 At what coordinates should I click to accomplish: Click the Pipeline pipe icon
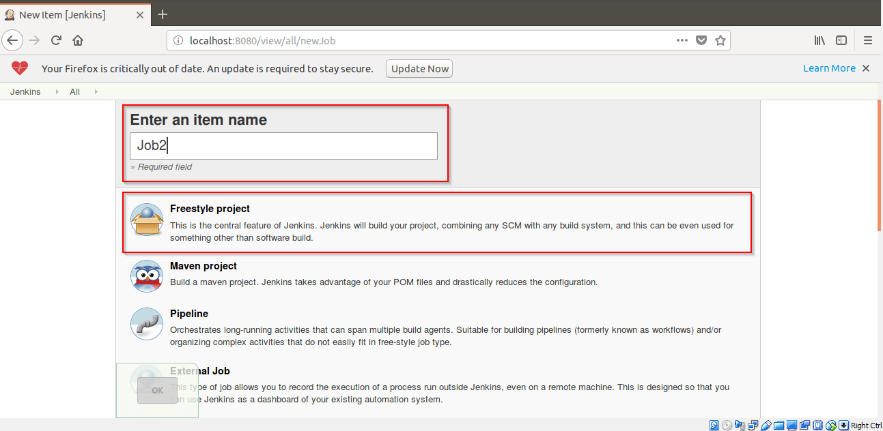pos(147,324)
